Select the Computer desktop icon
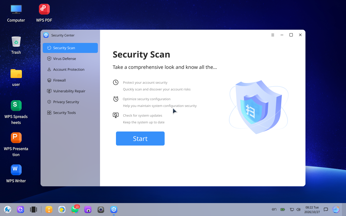Image resolution: width=346 pixels, height=216 pixels. tap(16, 13)
